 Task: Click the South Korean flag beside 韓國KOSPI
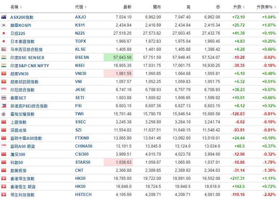(x=4, y=25)
